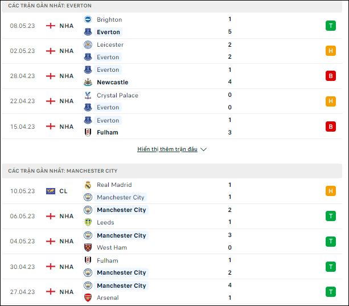Click the Real Madrid crest icon
Viewport: 349px width, 306px height.
click(88, 185)
